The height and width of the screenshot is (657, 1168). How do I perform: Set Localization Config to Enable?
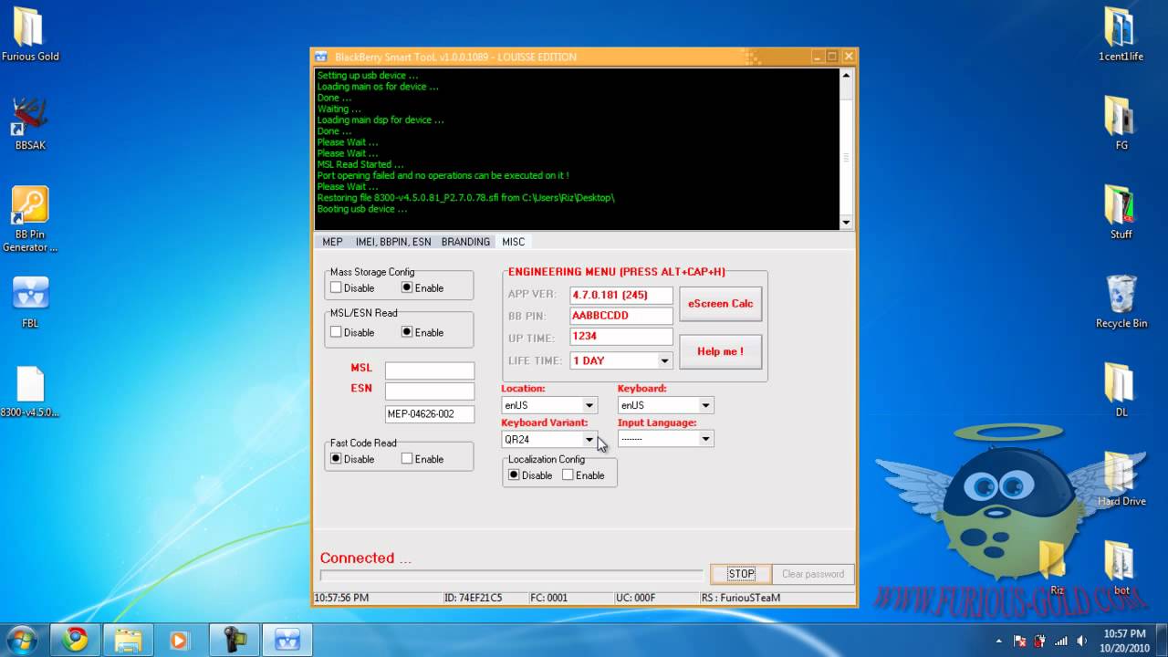[568, 475]
